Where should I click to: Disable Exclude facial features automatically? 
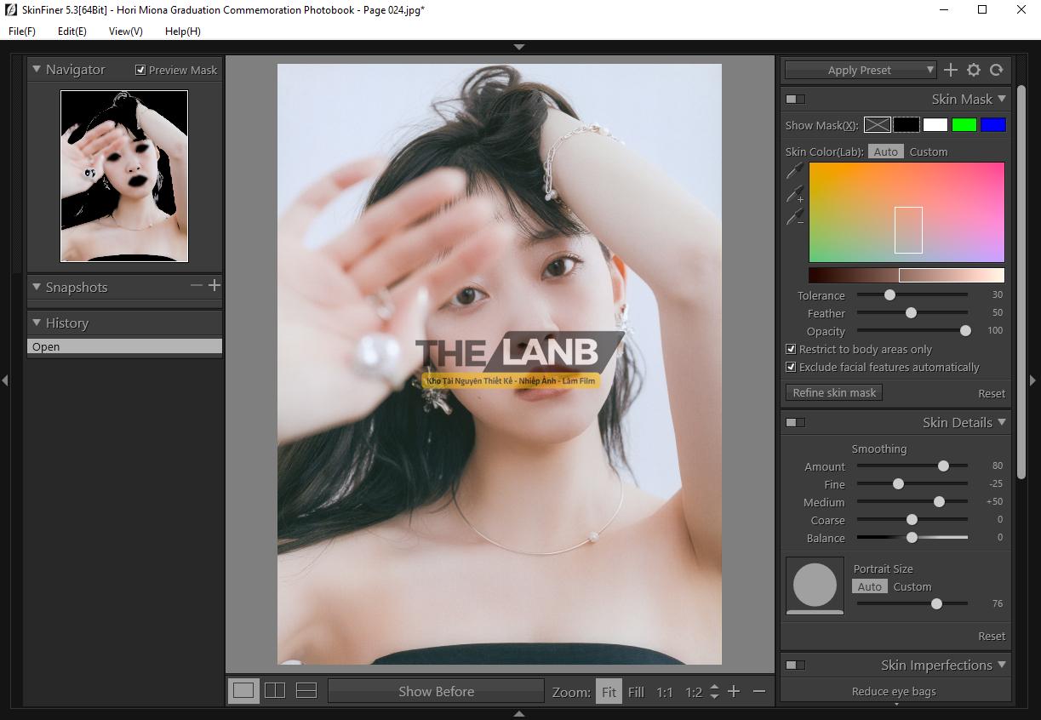[791, 367]
